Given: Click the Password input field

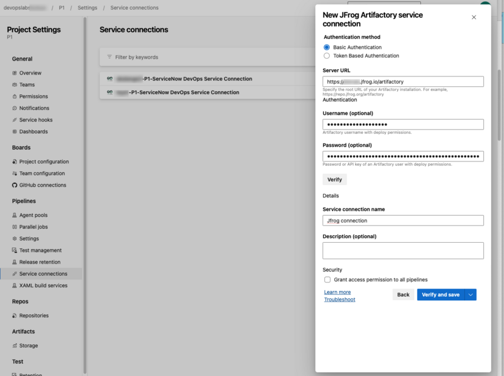Looking at the screenshot, I should [403, 157].
